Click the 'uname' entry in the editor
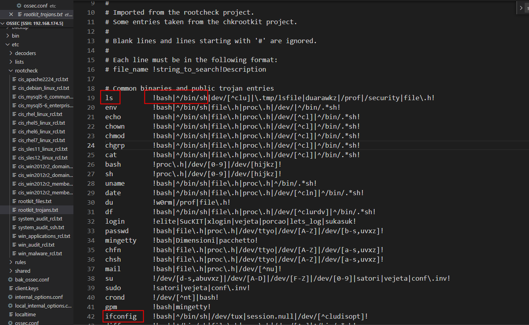Image resolution: width=529 pixels, height=325 pixels. coord(115,183)
